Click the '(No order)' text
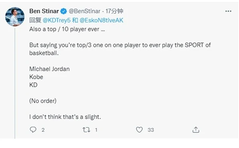 (43, 101)
